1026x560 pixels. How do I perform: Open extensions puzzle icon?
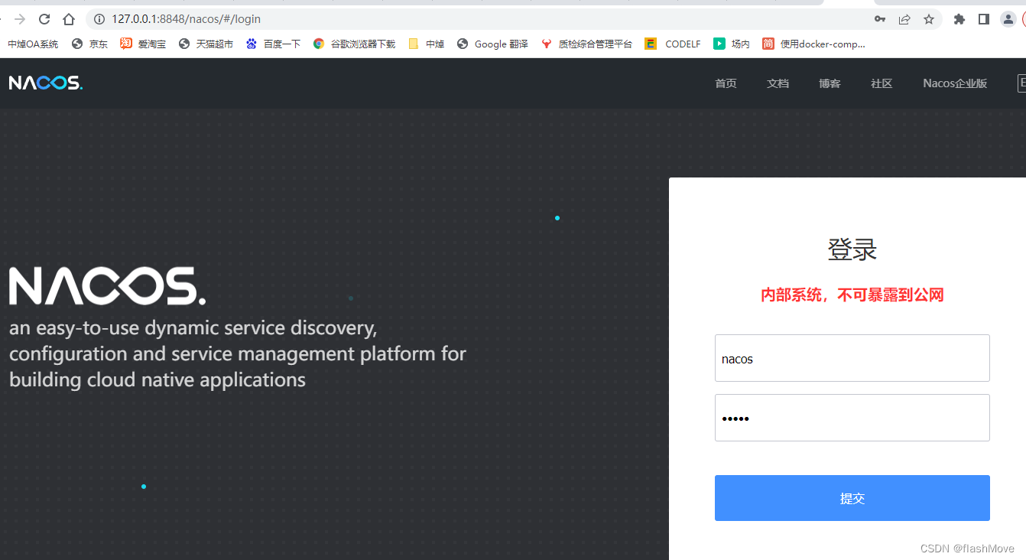pyautogui.click(x=959, y=19)
